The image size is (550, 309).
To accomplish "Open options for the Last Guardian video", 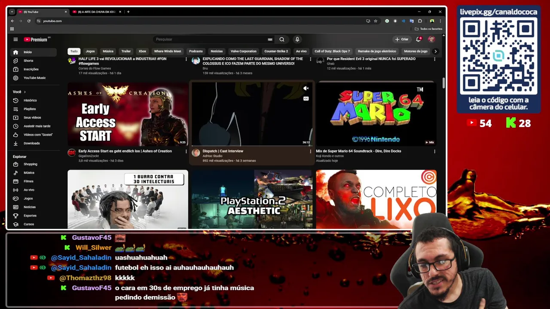I will (310, 59).
